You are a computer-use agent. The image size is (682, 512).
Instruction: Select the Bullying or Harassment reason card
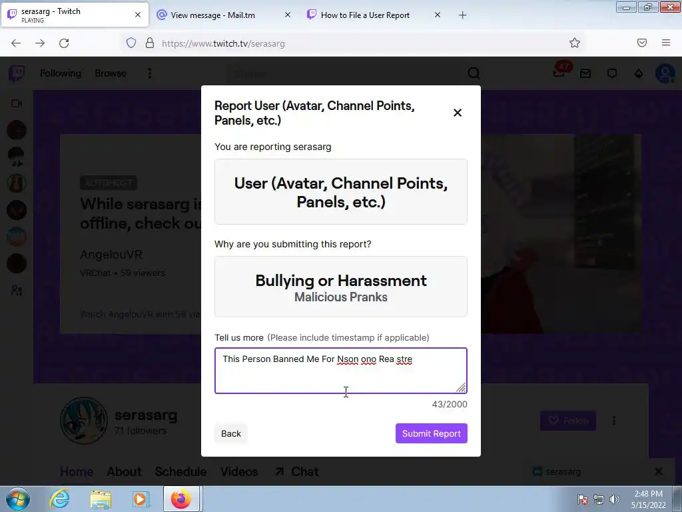(340, 287)
